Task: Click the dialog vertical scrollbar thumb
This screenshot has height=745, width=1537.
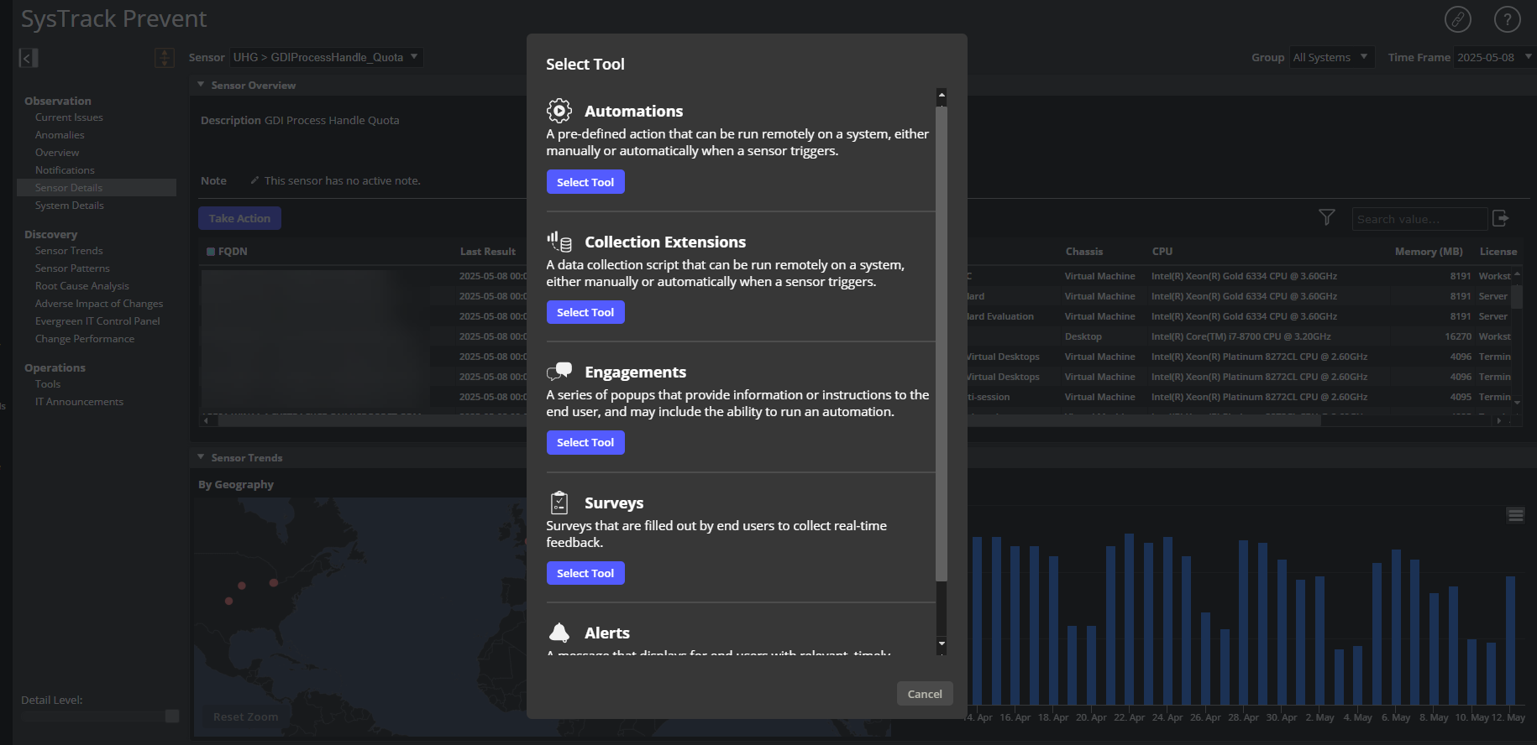Action: [942, 342]
